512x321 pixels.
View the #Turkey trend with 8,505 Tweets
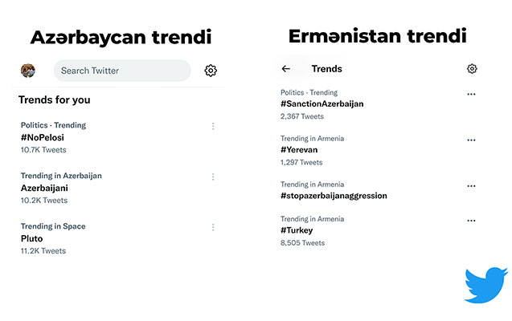coord(296,230)
